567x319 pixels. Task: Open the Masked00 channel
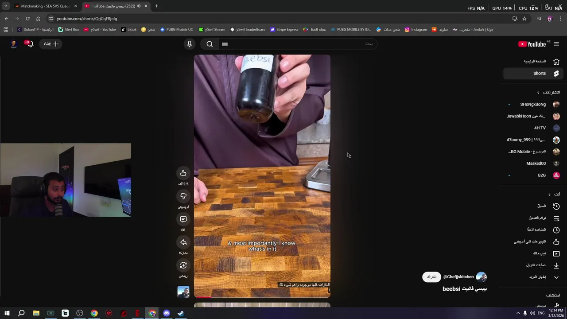(x=534, y=163)
